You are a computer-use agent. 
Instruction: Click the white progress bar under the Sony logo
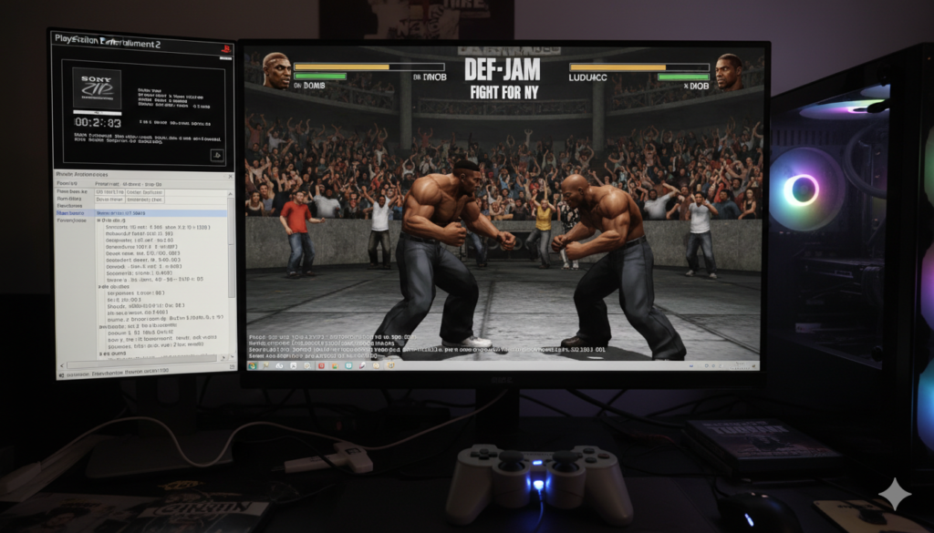[x=98, y=113]
